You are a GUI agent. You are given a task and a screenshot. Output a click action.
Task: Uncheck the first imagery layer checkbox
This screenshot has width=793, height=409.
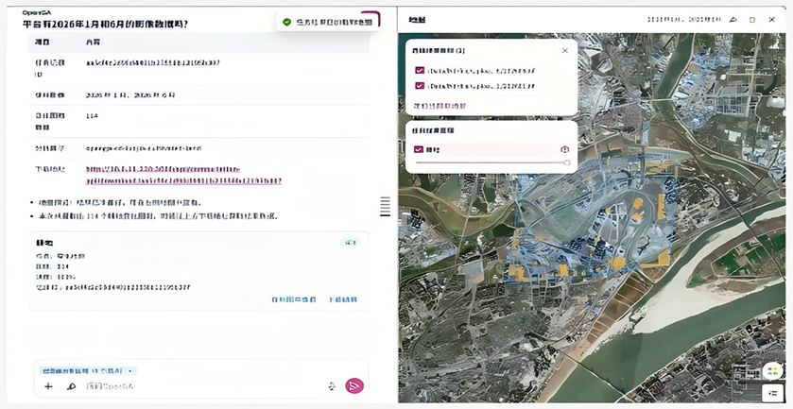click(420, 71)
